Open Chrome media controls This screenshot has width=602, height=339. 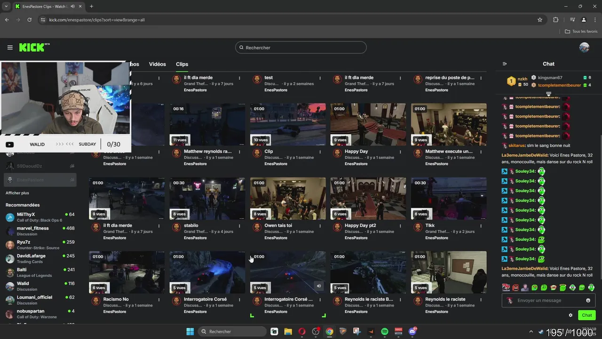pyautogui.click(x=572, y=20)
